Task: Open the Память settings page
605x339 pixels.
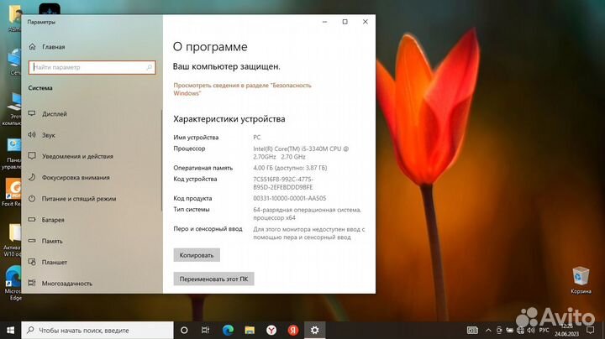Action: tap(52, 241)
